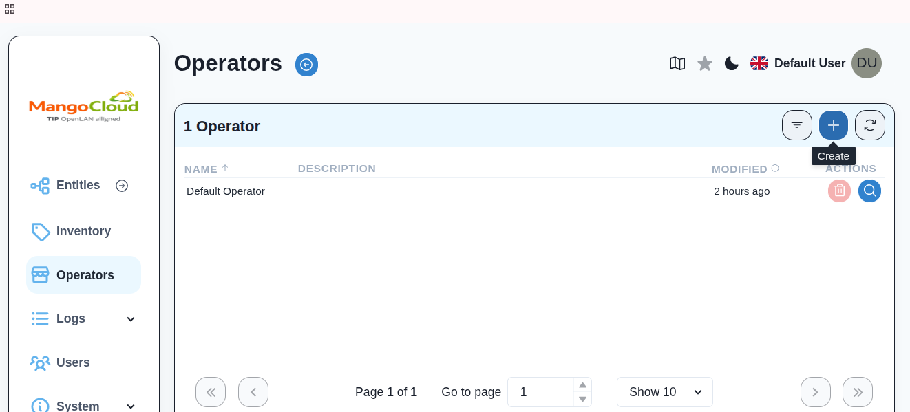This screenshot has height=412, width=910.
Task: Open the map icon in header
Action: click(677, 63)
